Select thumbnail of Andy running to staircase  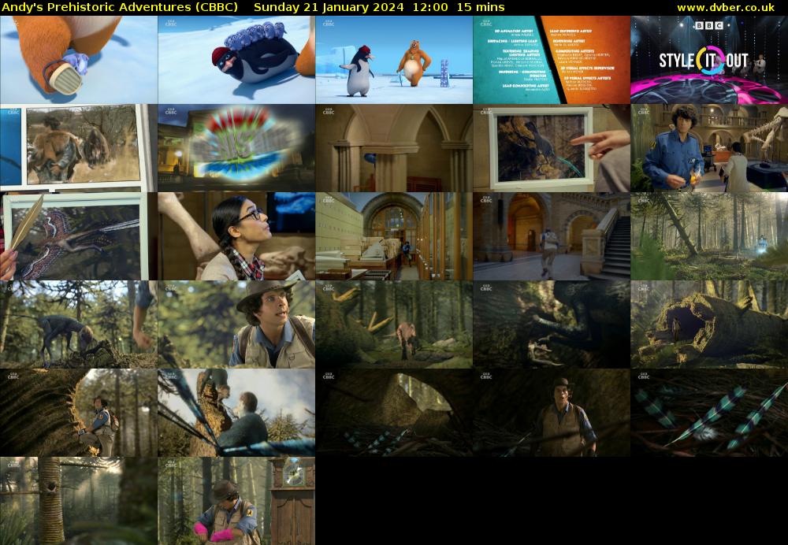[x=552, y=236]
